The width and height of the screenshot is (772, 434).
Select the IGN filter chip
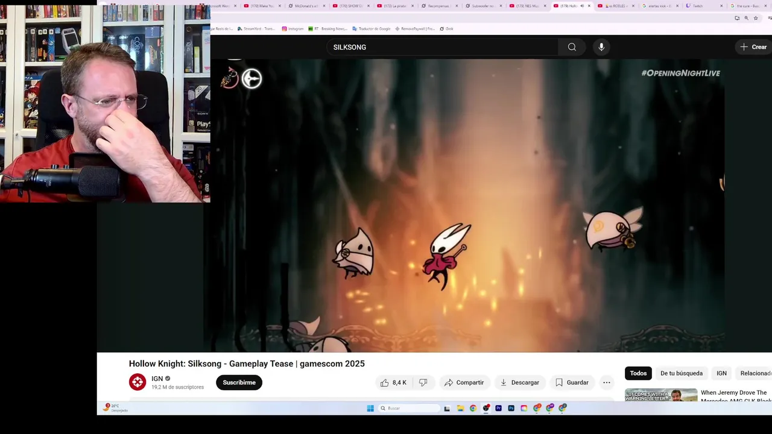[x=721, y=373]
